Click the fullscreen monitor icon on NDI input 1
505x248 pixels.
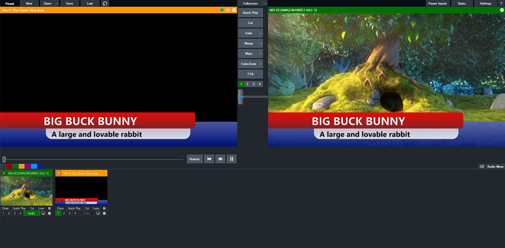(43, 213)
